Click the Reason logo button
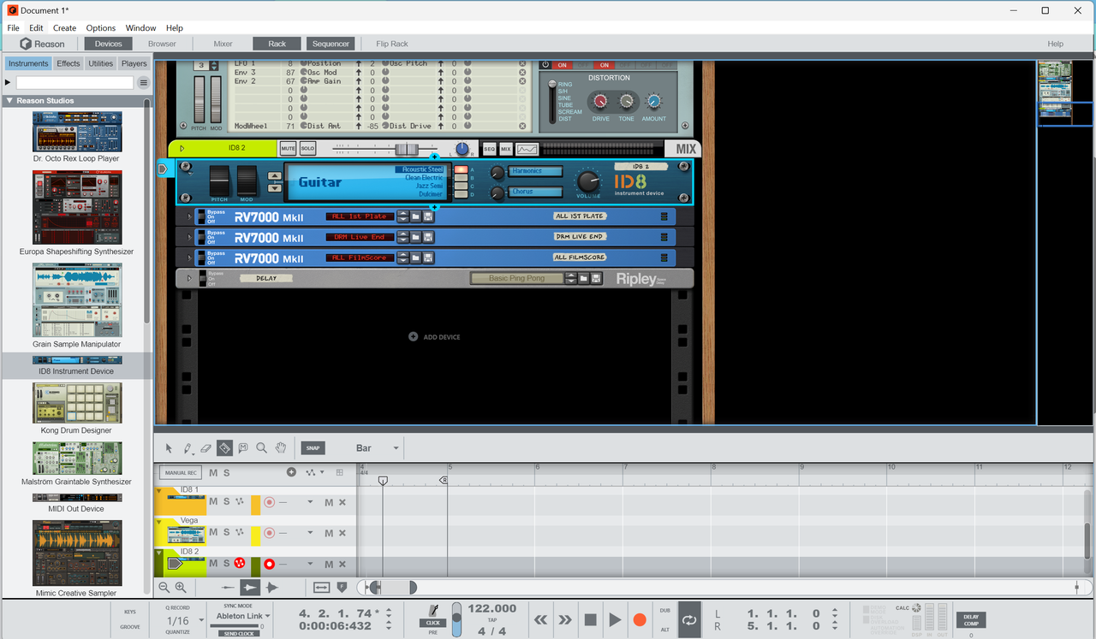This screenshot has width=1096, height=639. pos(43,44)
